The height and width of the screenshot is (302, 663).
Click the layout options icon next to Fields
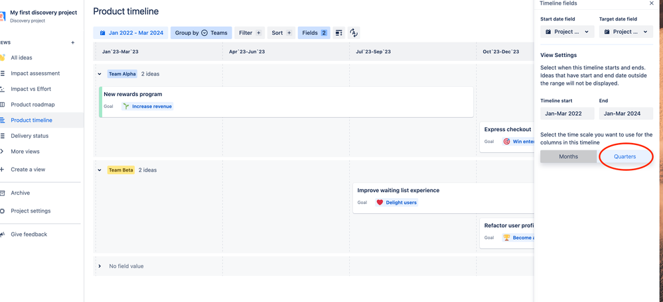coord(338,33)
